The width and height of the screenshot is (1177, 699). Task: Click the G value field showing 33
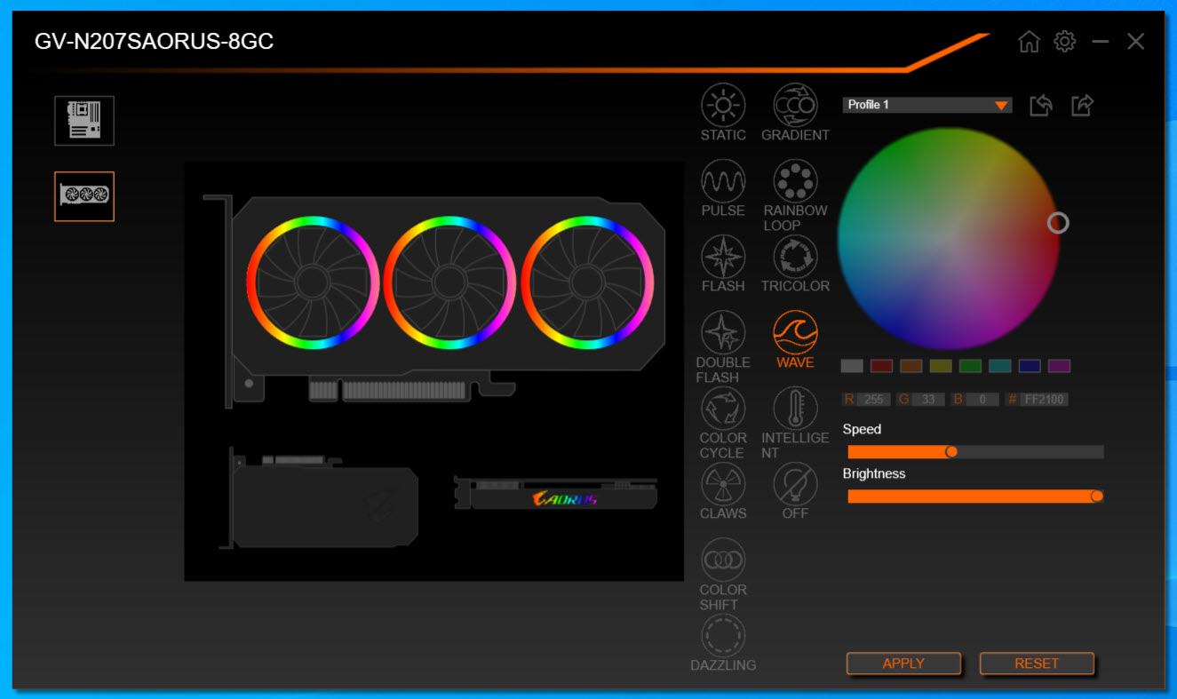click(x=928, y=400)
